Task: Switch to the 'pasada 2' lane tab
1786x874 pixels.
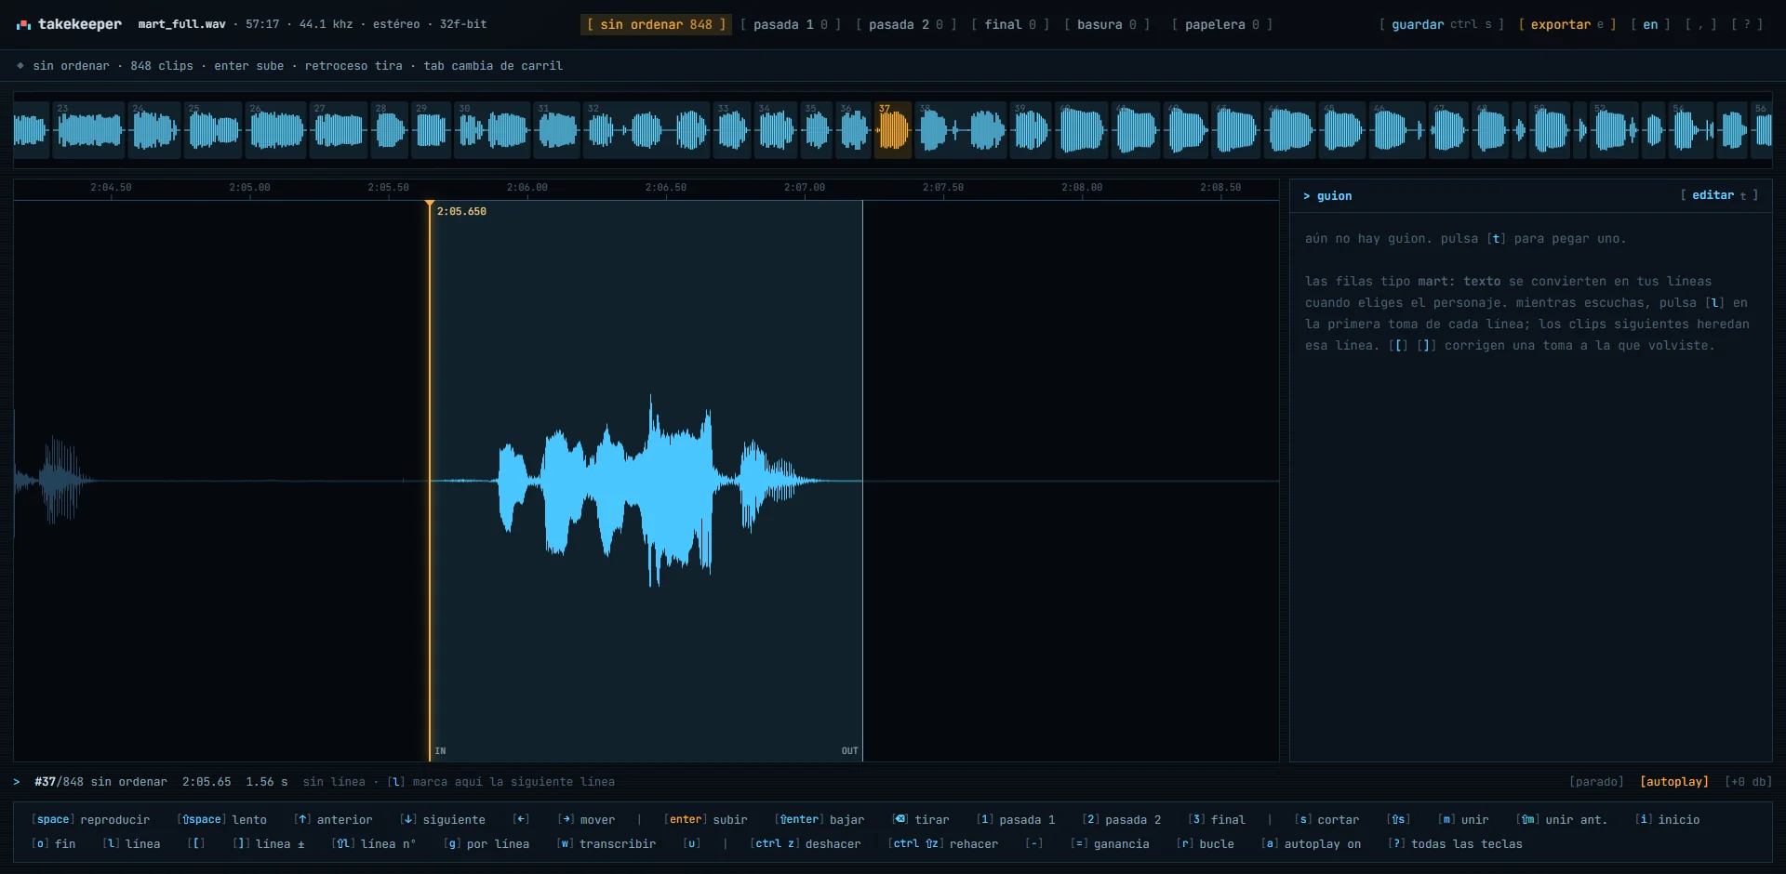Action: 906,24
